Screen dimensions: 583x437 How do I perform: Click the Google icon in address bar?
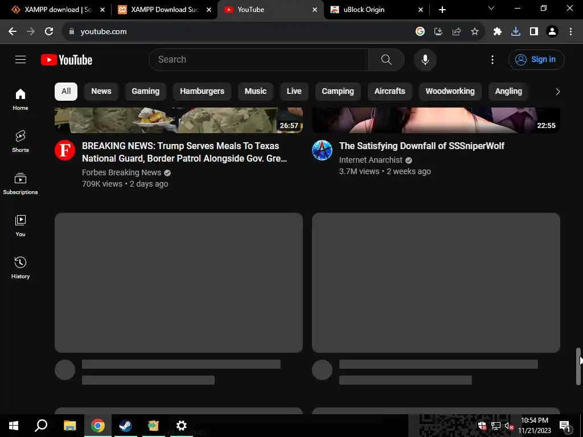(420, 32)
